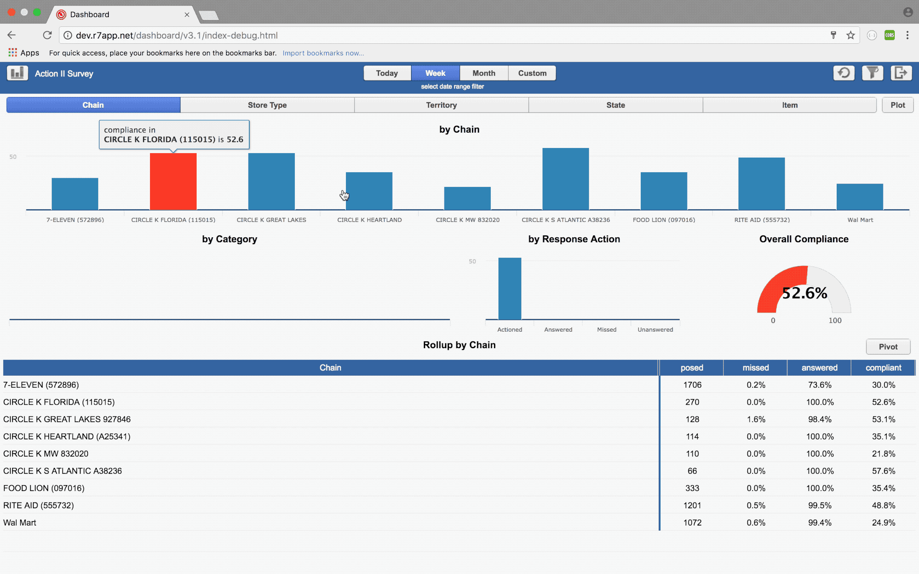The width and height of the screenshot is (919, 574).
Task: Select the 7-ELEVEN (572896) table row
Action: [x=459, y=385]
